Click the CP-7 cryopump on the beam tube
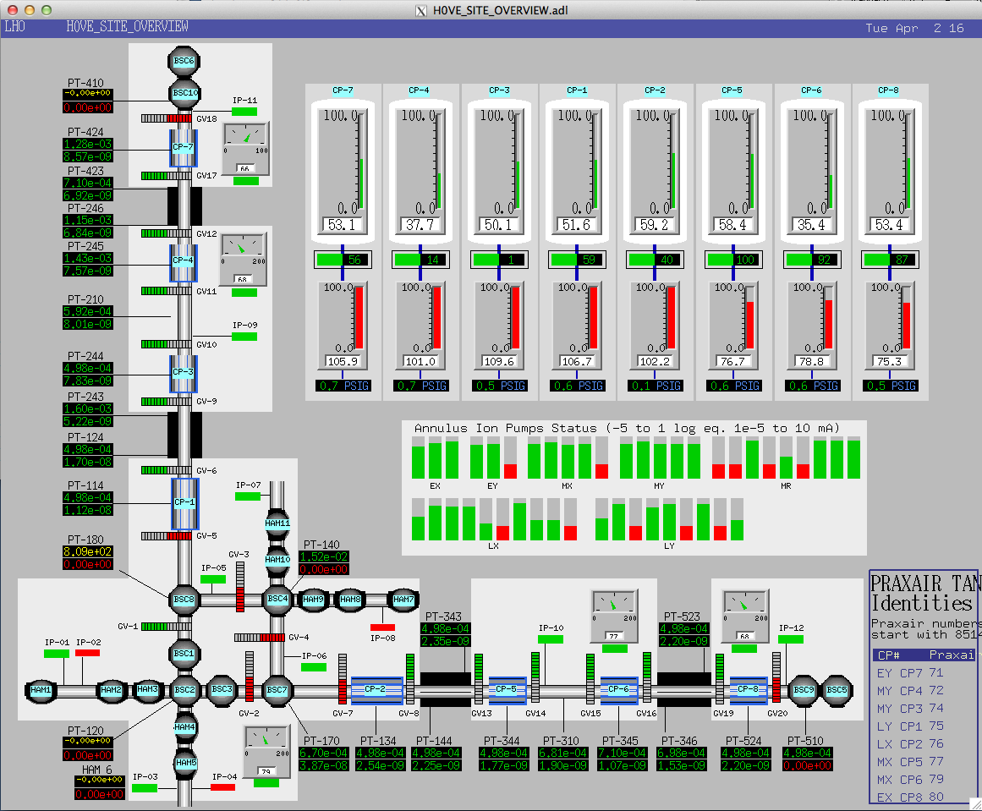982x811 pixels. [184, 148]
